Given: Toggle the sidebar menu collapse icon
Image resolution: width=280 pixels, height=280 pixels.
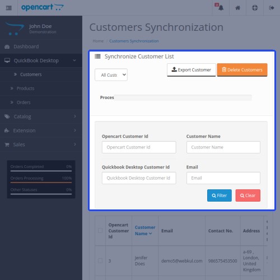Looking at the screenshot, I should pyautogui.click(x=8, y=8).
